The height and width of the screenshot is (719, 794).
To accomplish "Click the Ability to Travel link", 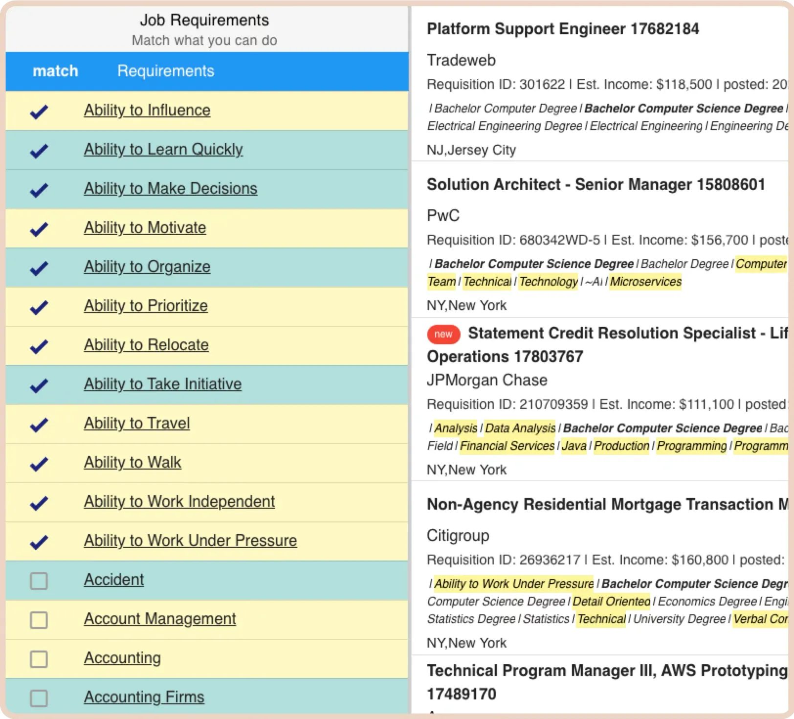I will 137,423.
